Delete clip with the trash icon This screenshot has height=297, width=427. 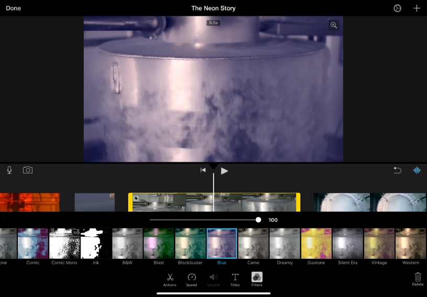418,278
